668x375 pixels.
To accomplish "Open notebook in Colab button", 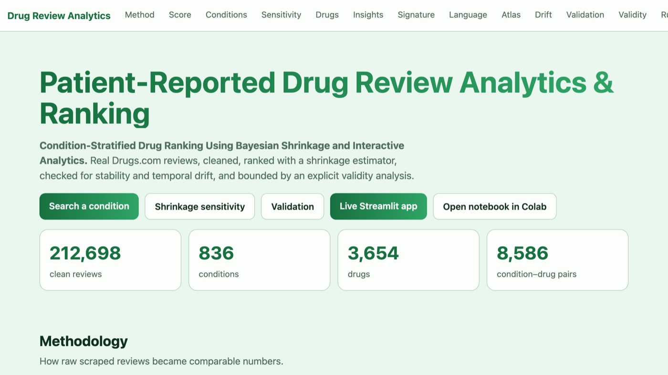I will pyautogui.click(x=495, y=206).
